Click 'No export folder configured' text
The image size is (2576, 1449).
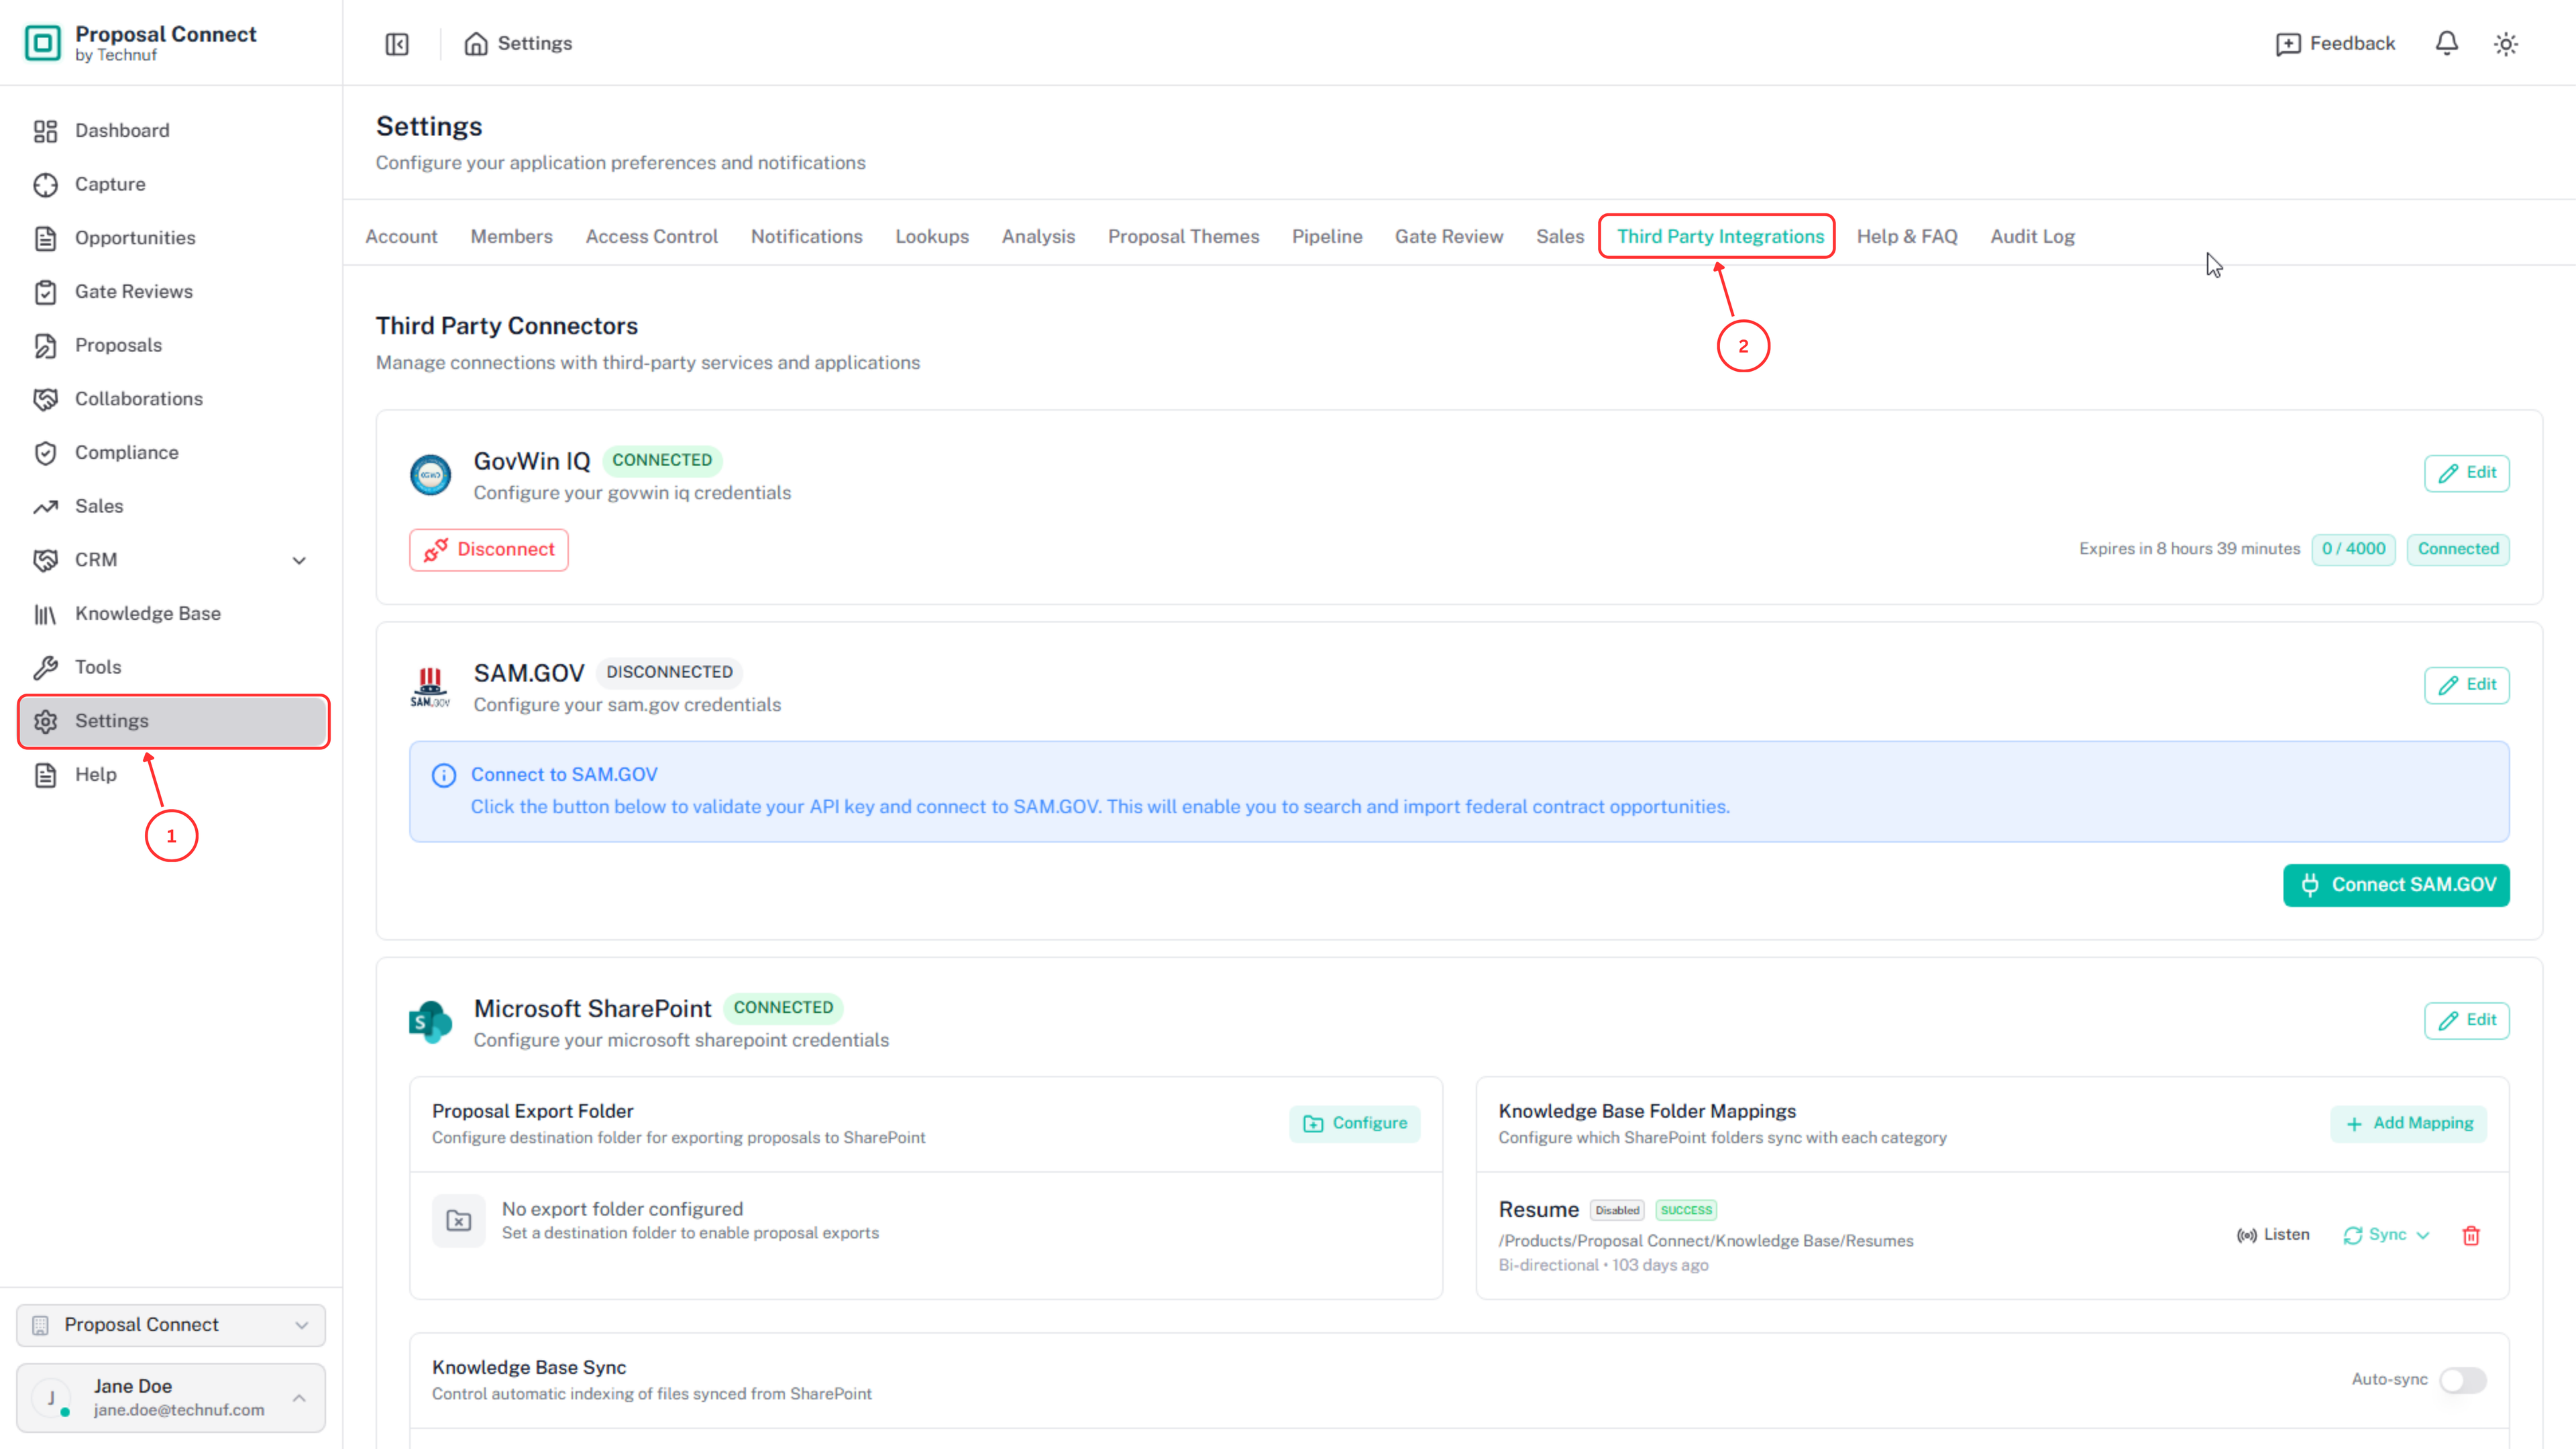click(622, 1210)
